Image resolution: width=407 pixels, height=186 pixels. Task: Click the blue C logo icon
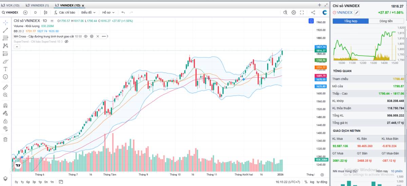[325, 13]
